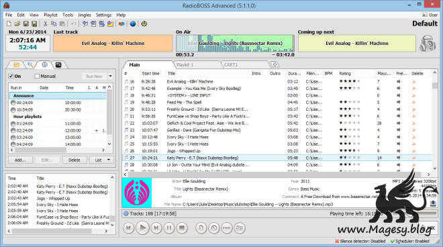Select the 12:00:00 Hour playlists event
Image resolution: width=443 pixels, height=247 pixels.
[57, 130]
